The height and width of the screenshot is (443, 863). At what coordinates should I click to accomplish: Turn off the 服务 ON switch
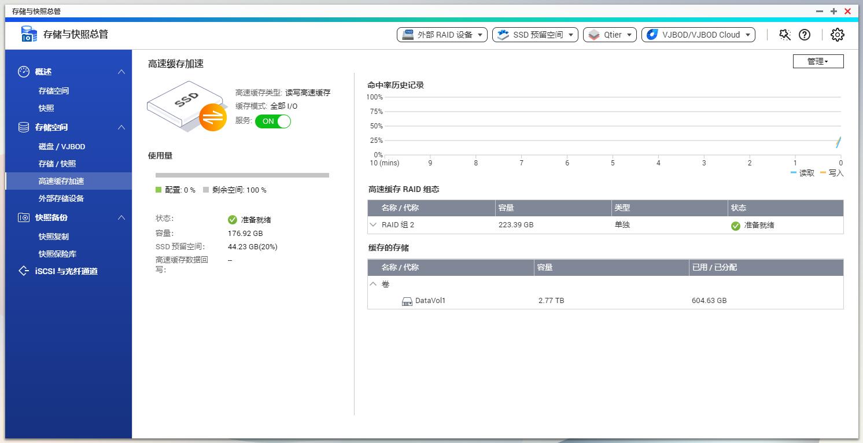click(272, 121)
